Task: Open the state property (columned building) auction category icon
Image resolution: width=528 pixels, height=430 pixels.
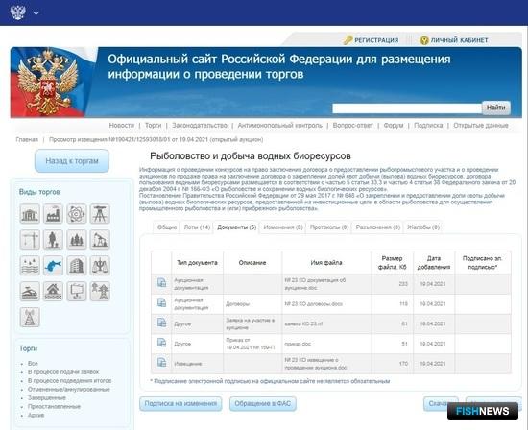Action: (30, 214)
